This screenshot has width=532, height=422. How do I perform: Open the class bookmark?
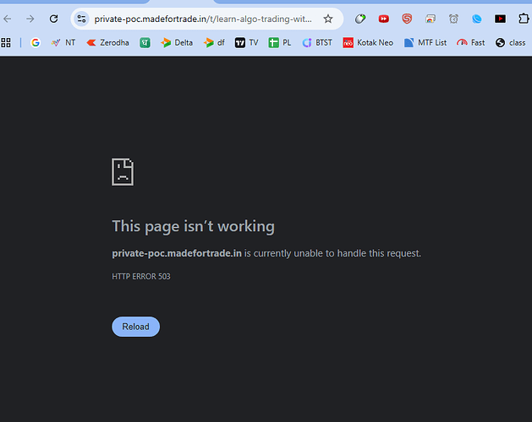510,42
